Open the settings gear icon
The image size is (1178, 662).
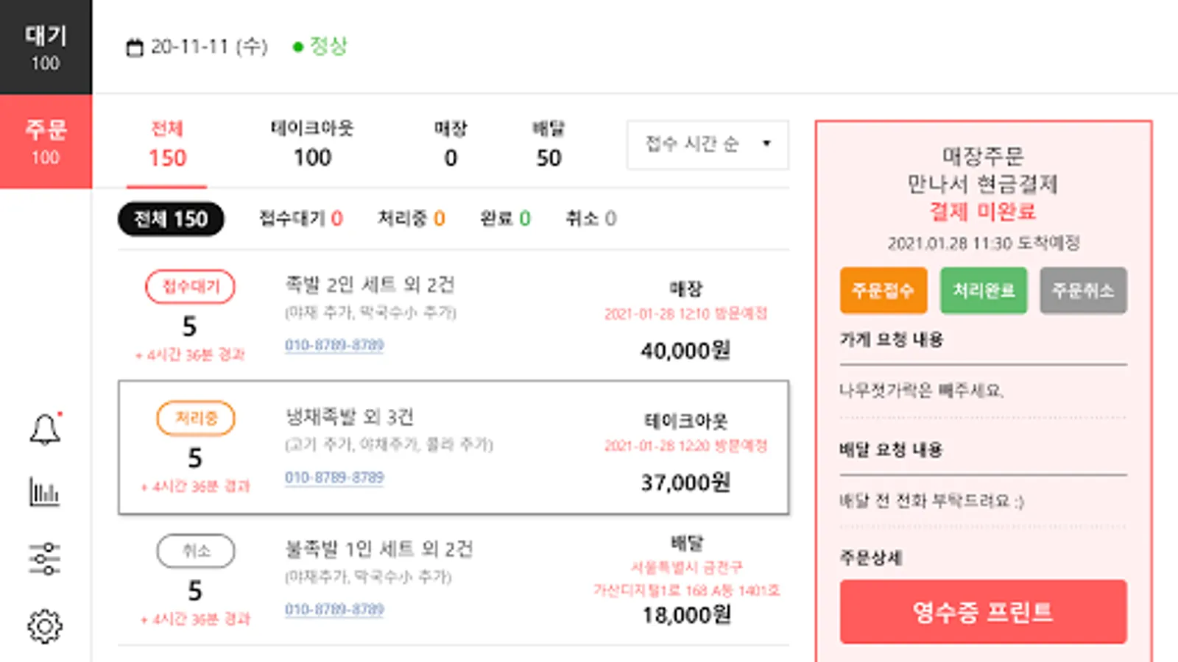click(45, 626)
